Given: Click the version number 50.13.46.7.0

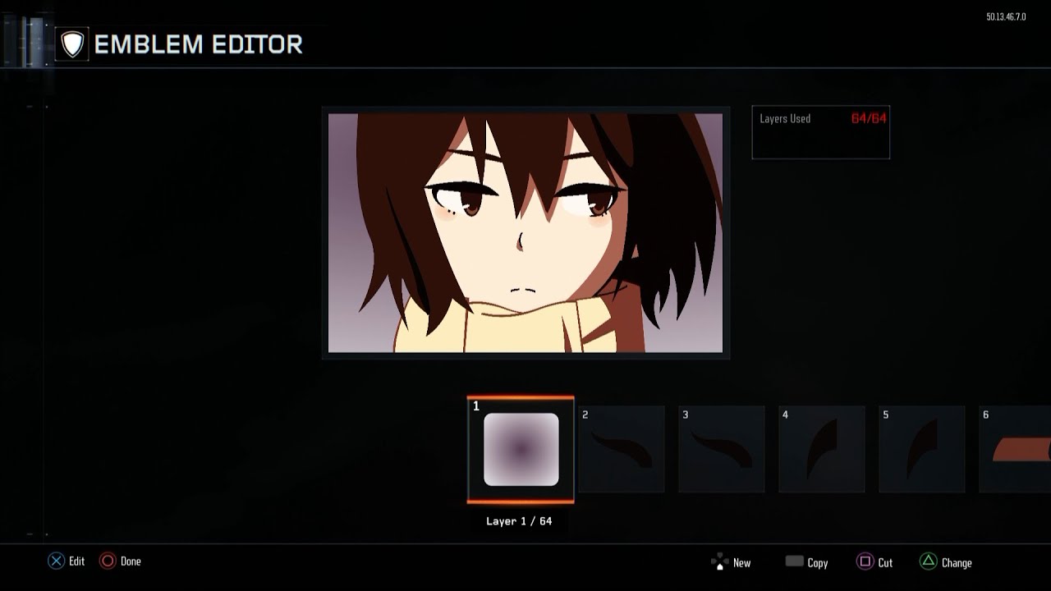Looking at the screenshot, I should tap(1006, 16).
